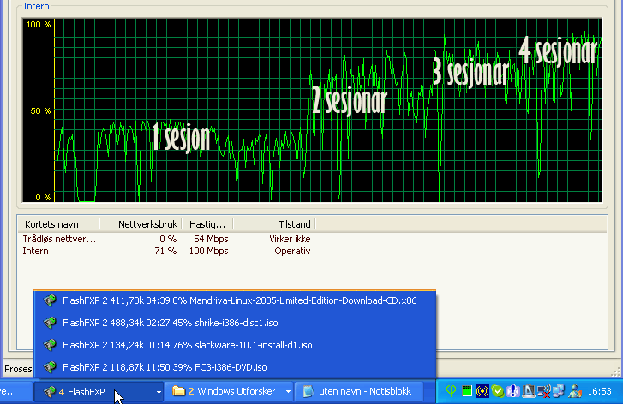Sort by Kortets navn column header
This screenshot has height=404, width=623.
(58, 224)
